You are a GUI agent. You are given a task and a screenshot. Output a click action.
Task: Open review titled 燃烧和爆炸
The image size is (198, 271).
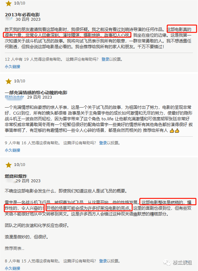(x=16, y=176)
